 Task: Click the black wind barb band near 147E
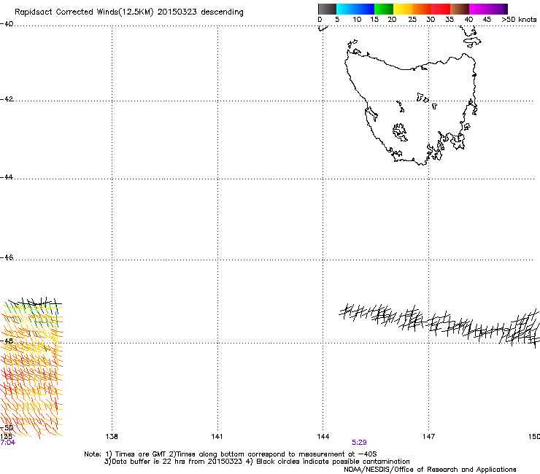(x=439, y=325)
